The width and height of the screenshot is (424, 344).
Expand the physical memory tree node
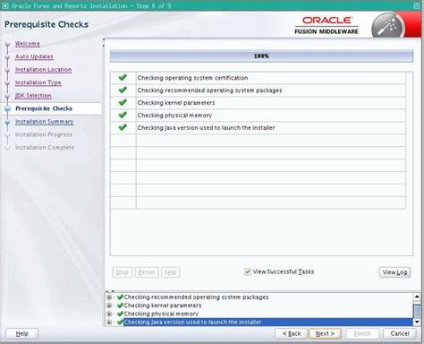(109, 314)
